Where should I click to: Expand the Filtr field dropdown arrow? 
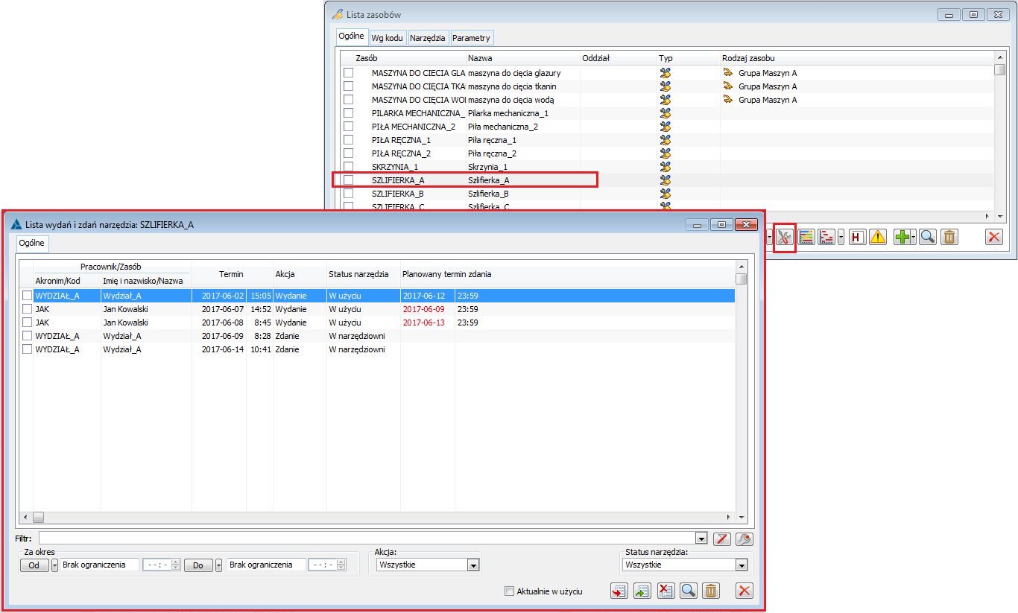click(x=701, y=539)
